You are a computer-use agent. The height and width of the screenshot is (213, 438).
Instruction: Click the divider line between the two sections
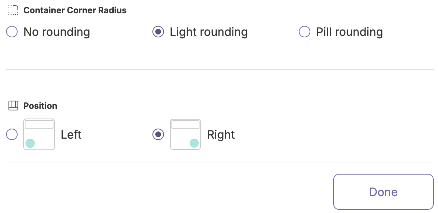click(x=219, y=68)
